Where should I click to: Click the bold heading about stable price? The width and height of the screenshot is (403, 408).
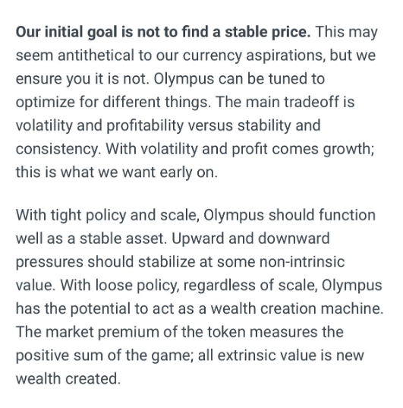[163, 32]
